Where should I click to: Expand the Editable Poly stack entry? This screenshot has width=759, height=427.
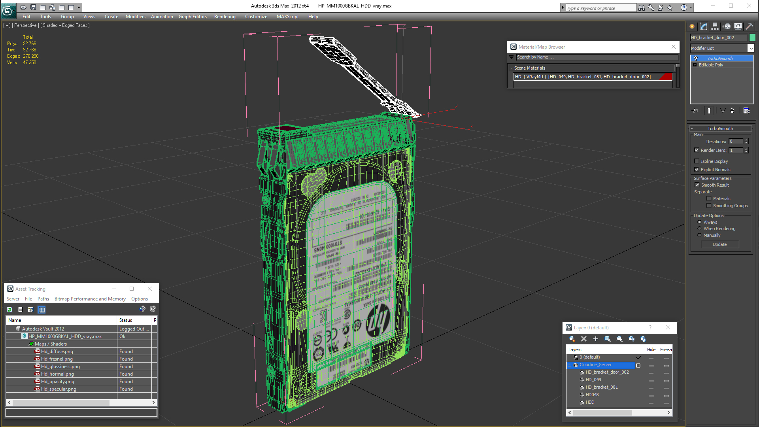tap(695, 65)
